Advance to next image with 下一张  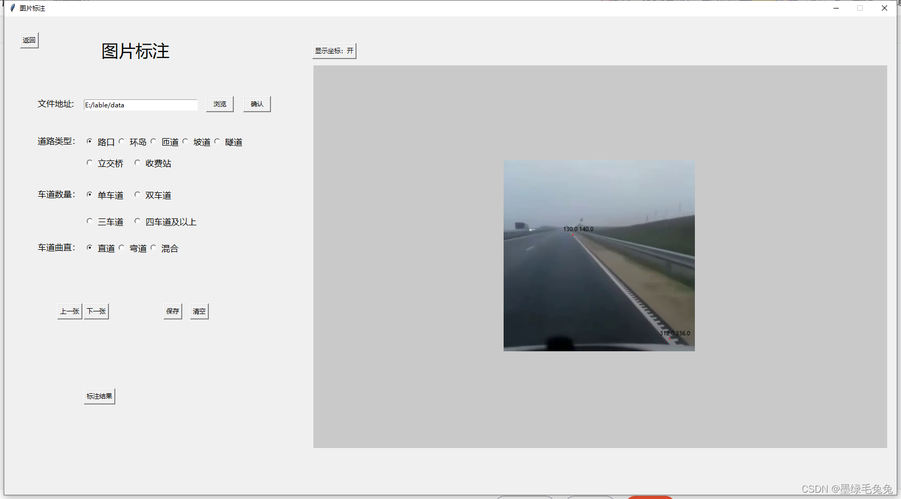[96, 311]
